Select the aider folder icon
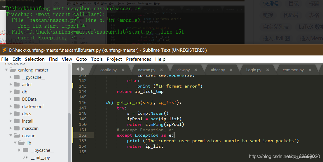Image resolution: width=323 pixels, height=162 pixels. pos(17,84)
